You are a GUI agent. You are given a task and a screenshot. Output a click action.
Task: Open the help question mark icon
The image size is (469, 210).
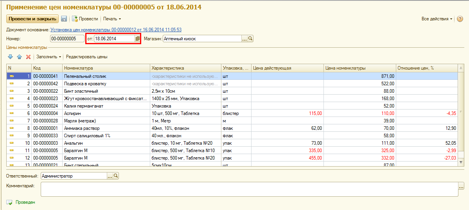tap(460, 19)
